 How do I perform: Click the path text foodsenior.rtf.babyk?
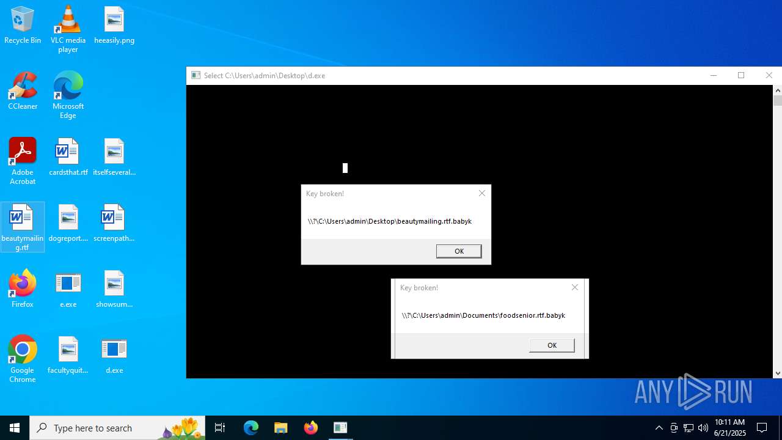483,315
